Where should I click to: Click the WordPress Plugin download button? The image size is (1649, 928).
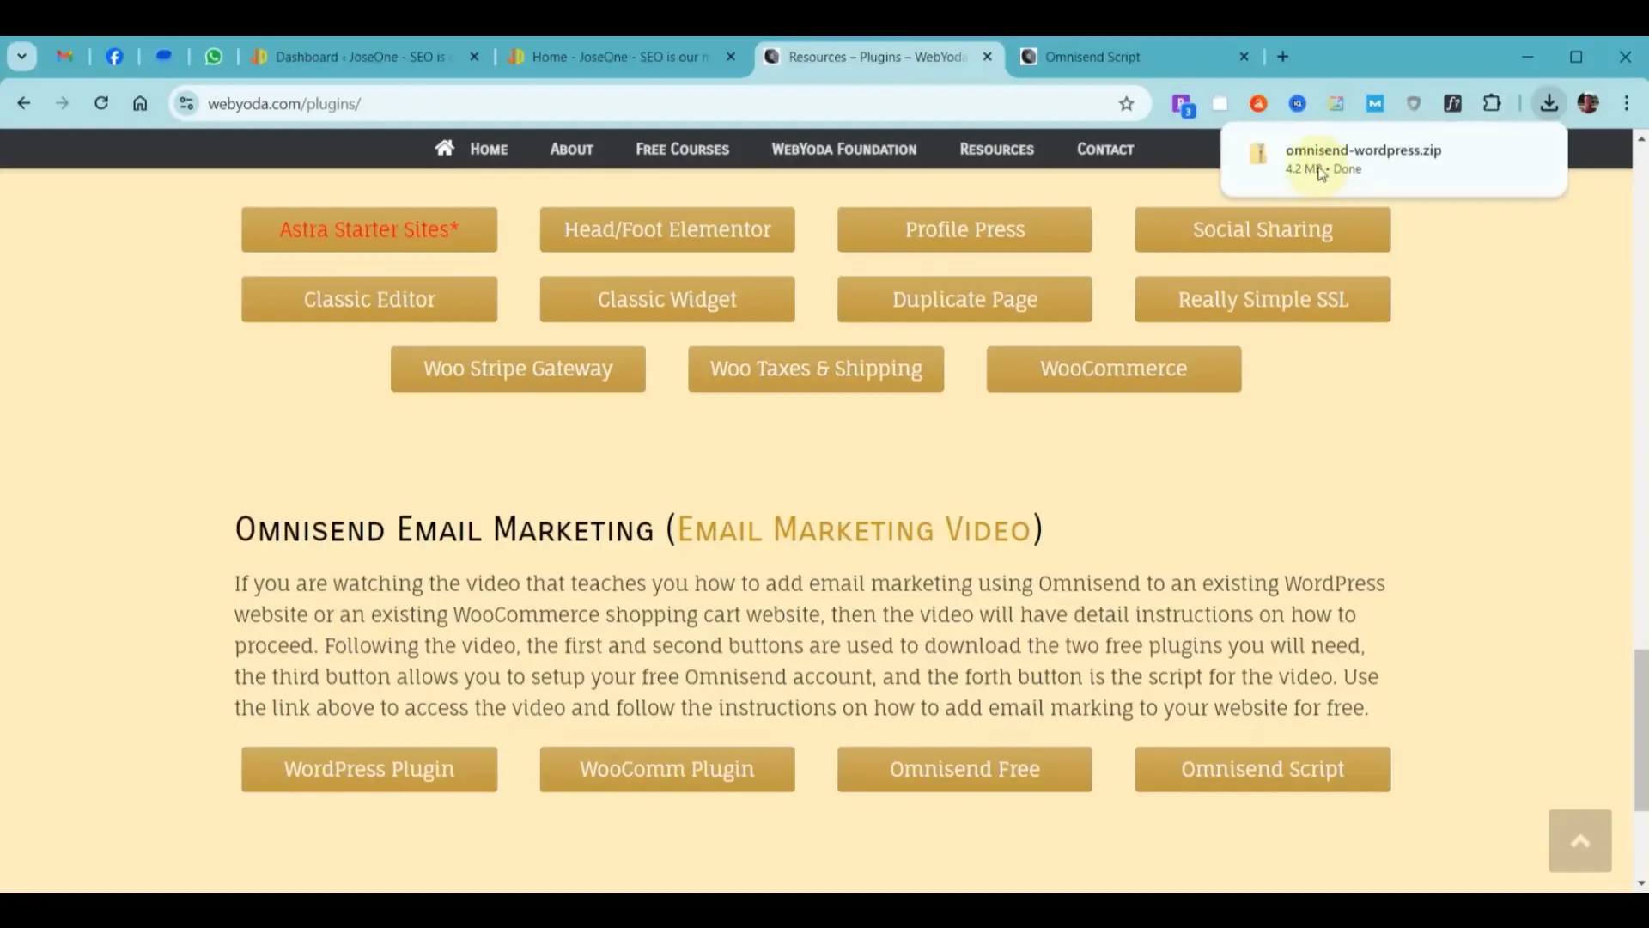pos(369,769)
